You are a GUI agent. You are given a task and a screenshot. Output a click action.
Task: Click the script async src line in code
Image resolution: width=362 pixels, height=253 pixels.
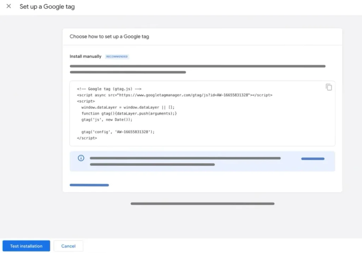175,95
